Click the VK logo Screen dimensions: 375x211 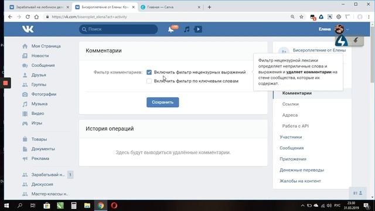28,29
